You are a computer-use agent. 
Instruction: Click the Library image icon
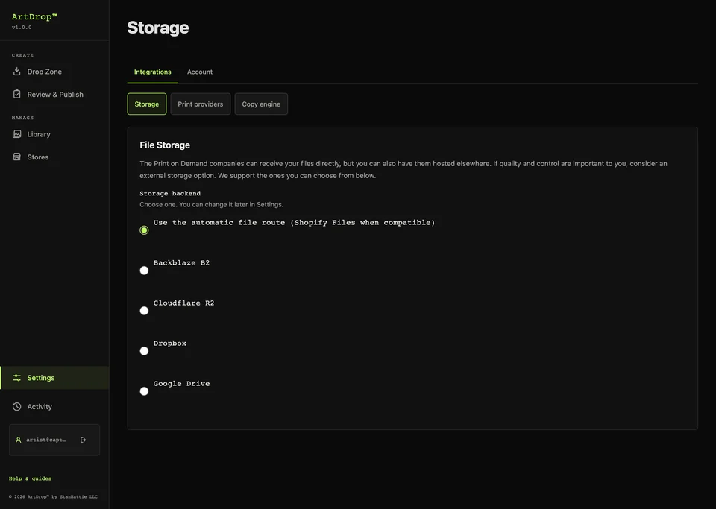(17, 134)
